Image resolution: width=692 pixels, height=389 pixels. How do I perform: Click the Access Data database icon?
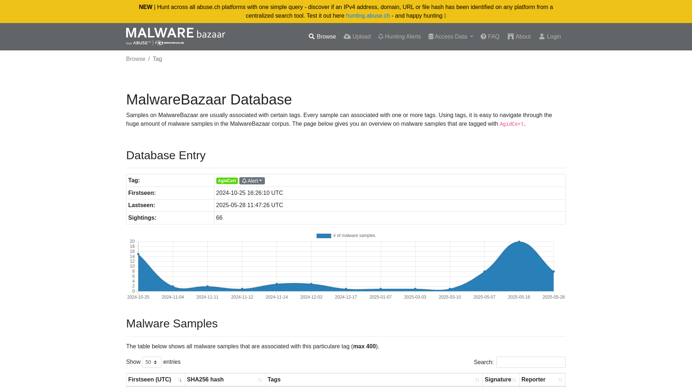[x=431, y=37]
